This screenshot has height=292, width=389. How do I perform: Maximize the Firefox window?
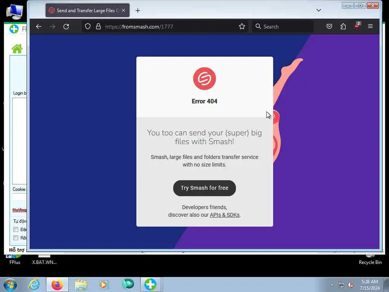pyautogui.click(x=360, y=5)
